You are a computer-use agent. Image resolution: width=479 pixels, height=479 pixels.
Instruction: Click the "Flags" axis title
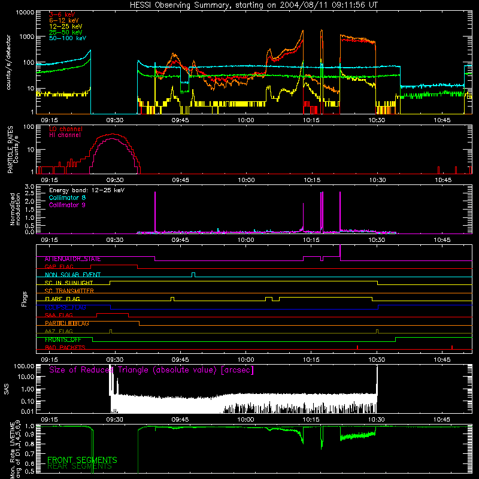(x=25, y=299)
